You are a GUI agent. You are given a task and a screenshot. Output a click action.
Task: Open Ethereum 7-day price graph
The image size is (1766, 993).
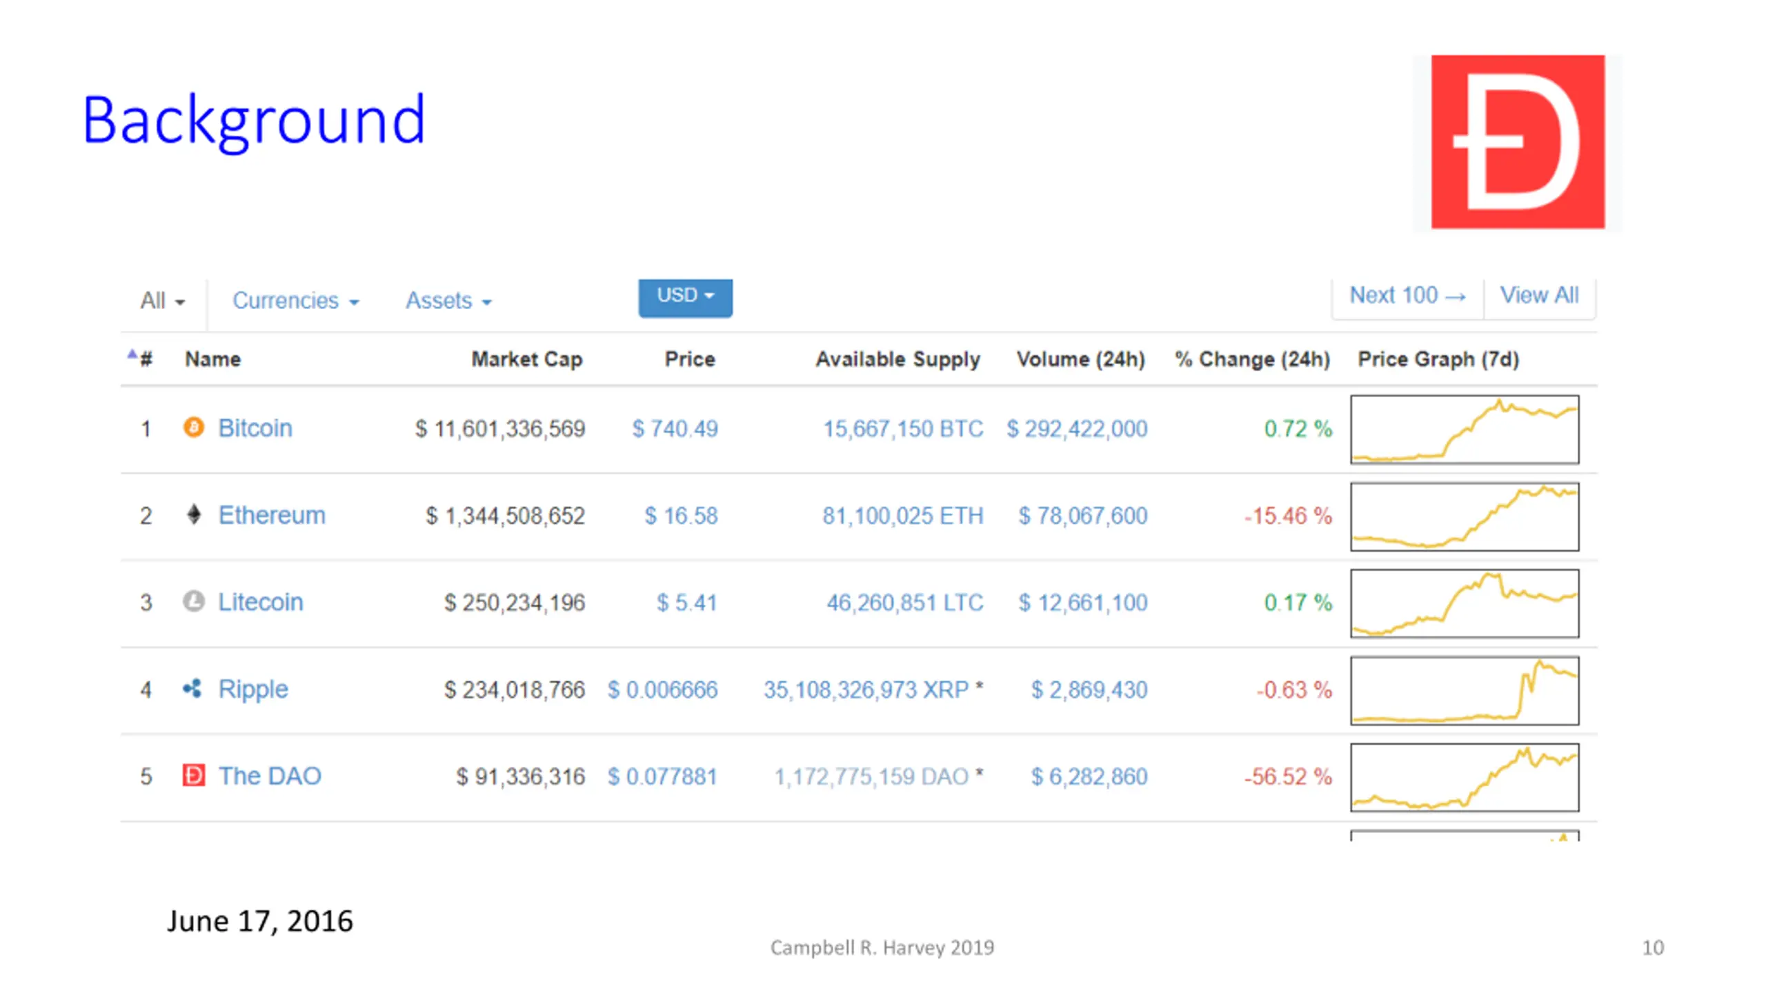tap(1465, 516)
